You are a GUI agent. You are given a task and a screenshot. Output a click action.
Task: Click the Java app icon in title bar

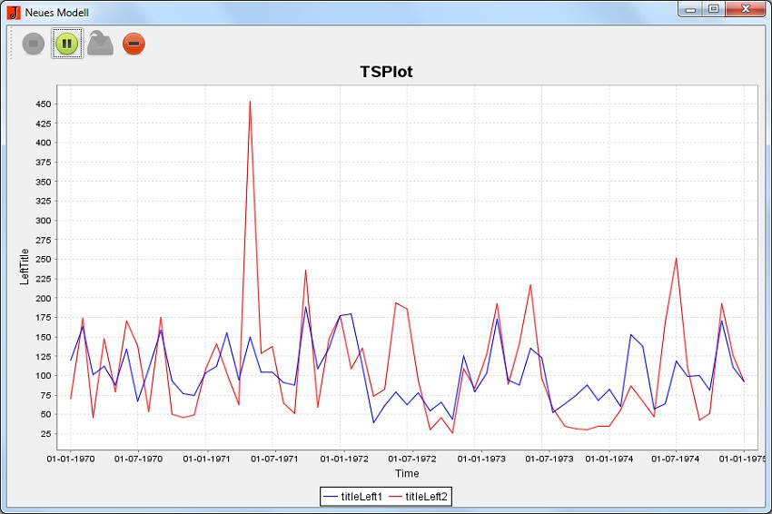click(13, 12)
